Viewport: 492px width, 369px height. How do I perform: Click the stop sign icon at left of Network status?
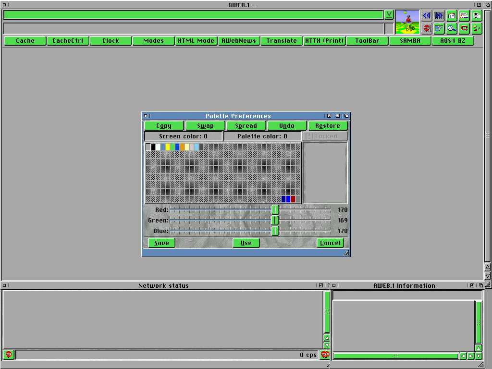(9, 355)
